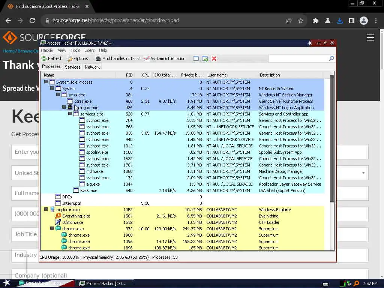The width and height of the screenshot is (384, 288).
Task: Select chrome.exe PID 972 icon
Action: click(58, 228)
